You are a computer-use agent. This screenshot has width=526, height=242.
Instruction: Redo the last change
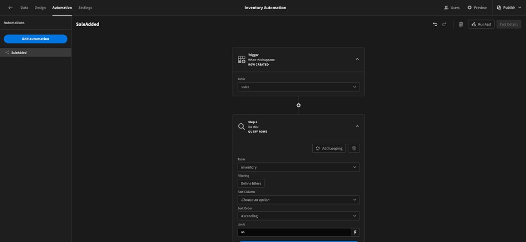[444, 24]
